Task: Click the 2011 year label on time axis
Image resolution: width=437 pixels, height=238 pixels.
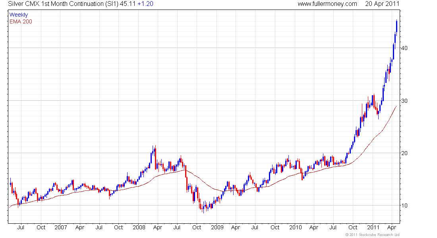Action: [373, 227]
